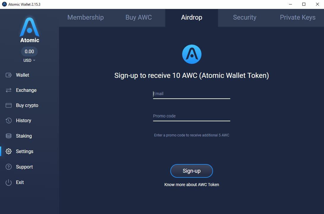Image resolution: width=324 pixels, height=214 pixels.
Task: Click the Wallet icon in sidebar
Action: tap(9, 75)
